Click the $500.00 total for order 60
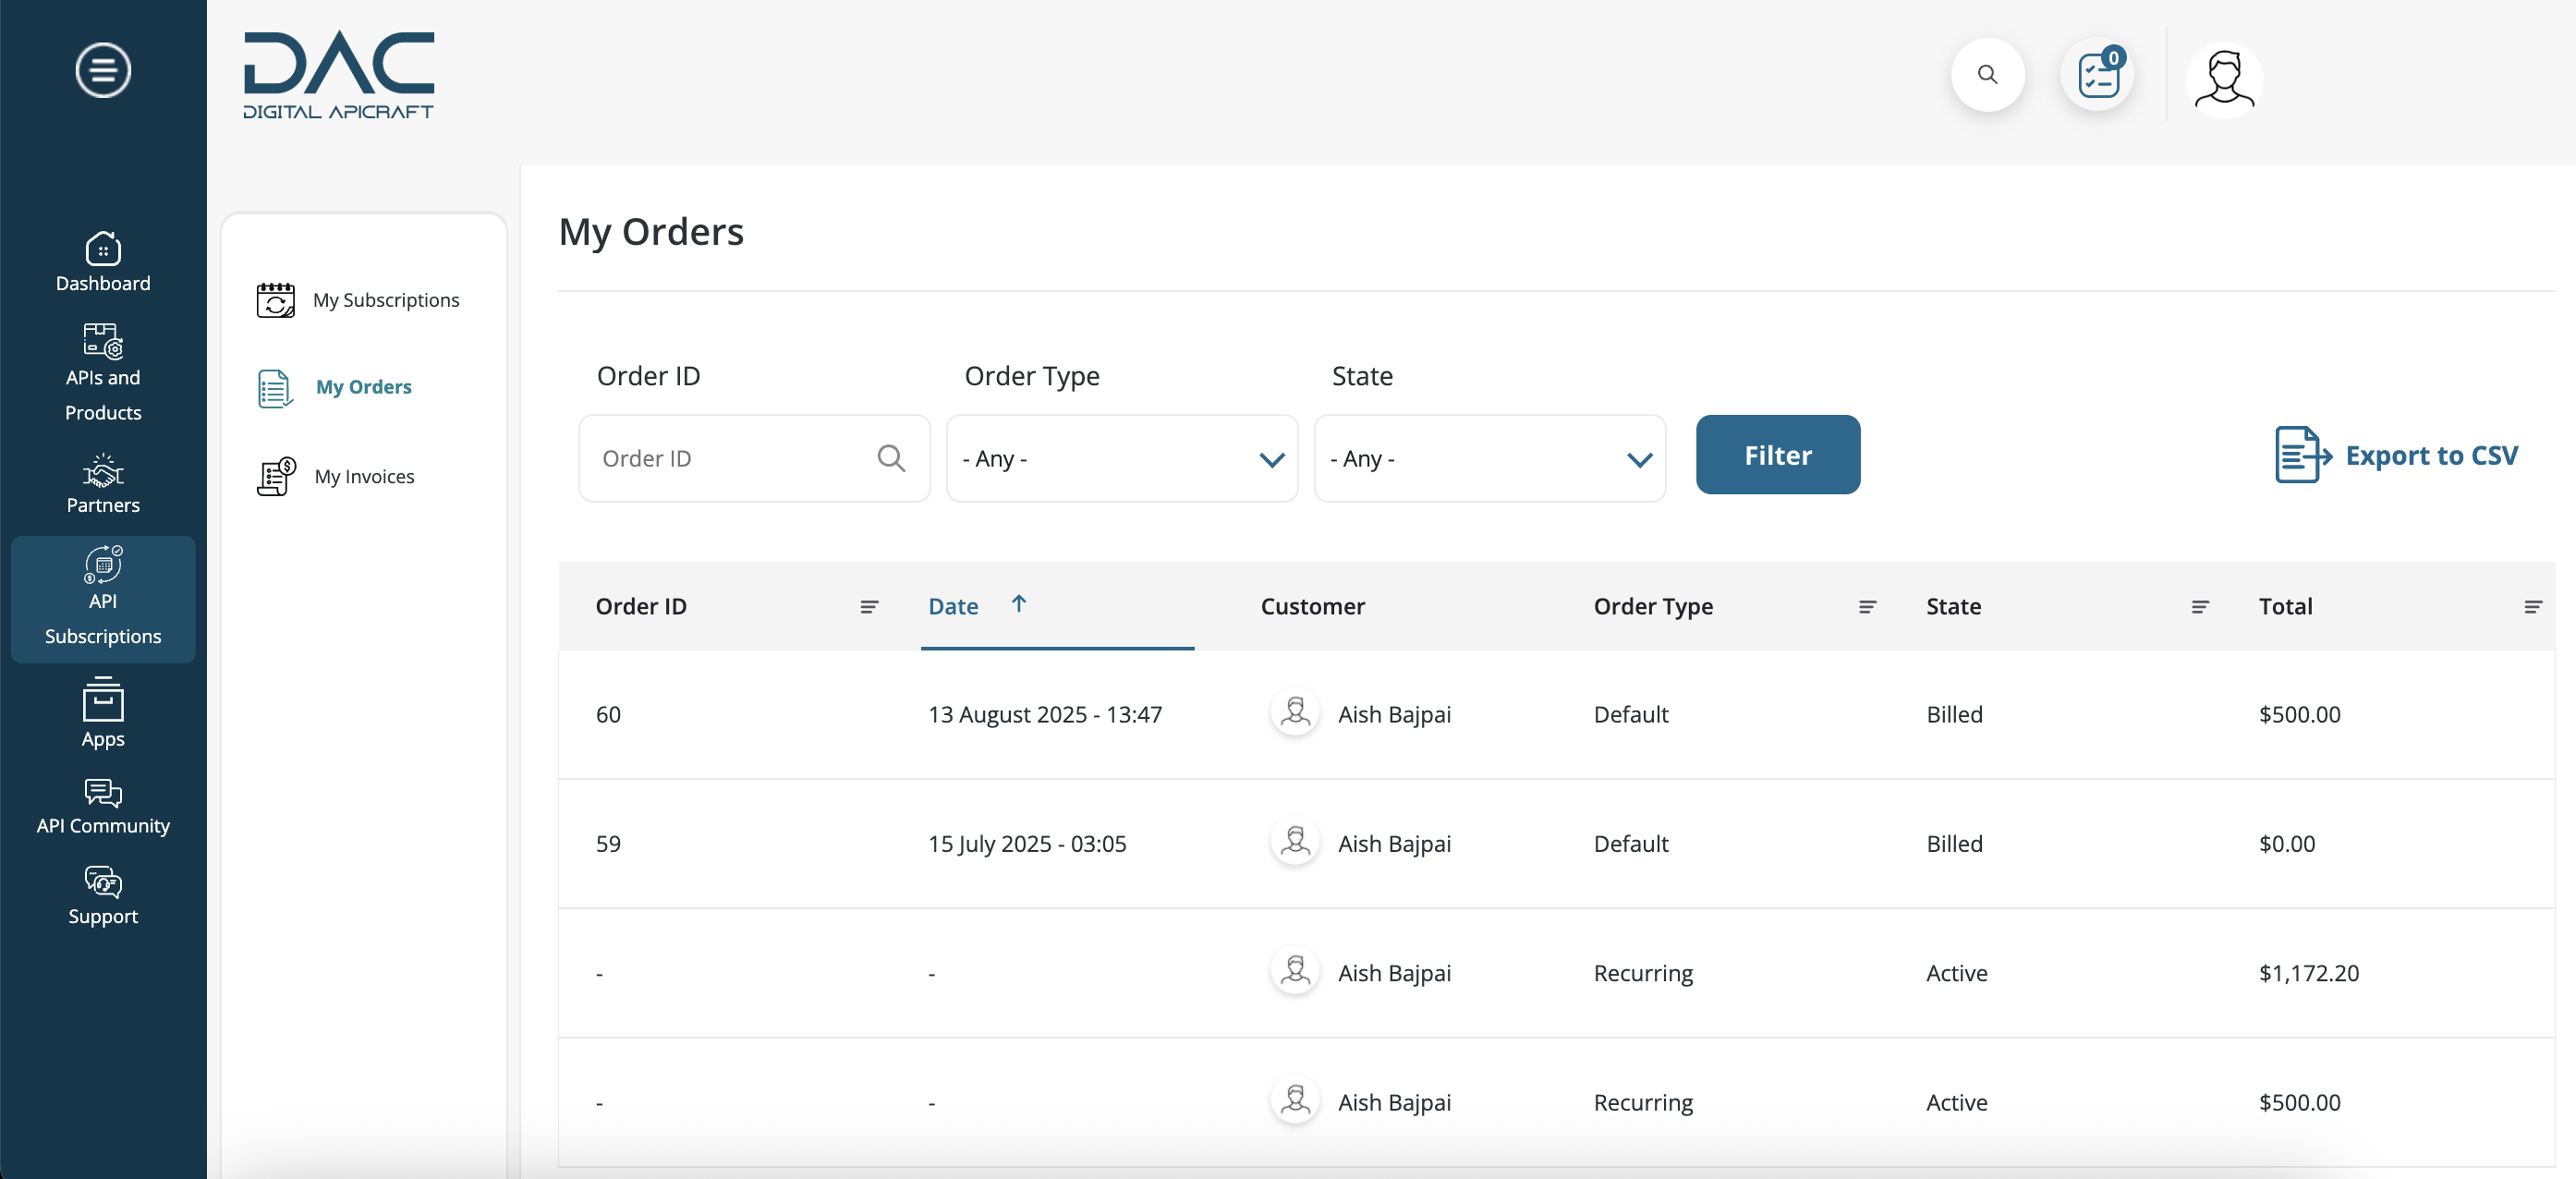 pyautogui.click(x=2299, y=715)
